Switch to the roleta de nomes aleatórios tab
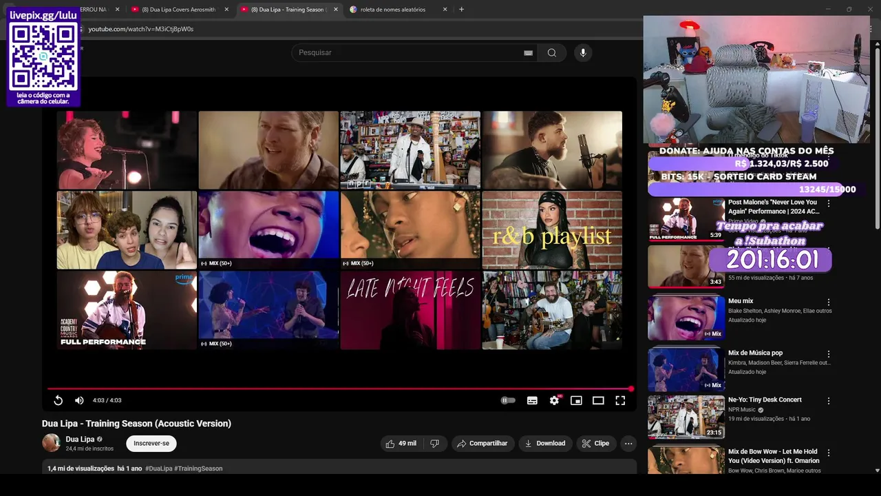881x496 pixels. 392,10
